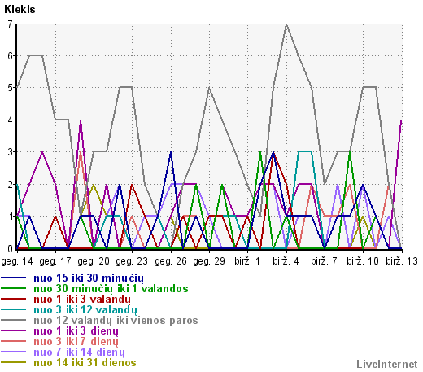Click the 'nuo 1 iki 3 dienų' legend label
The height and width of the screenshot is (372, 423).
tap(76, 331)
